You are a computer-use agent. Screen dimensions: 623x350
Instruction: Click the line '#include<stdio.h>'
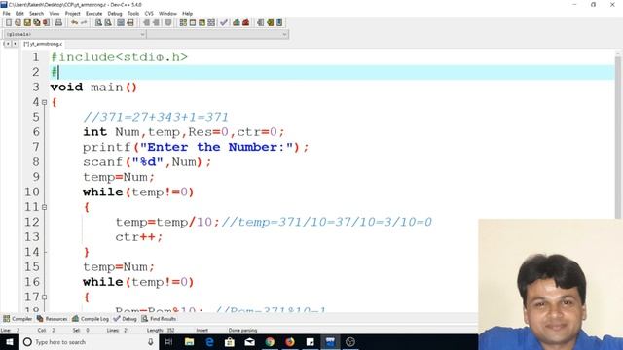point(119,57)
